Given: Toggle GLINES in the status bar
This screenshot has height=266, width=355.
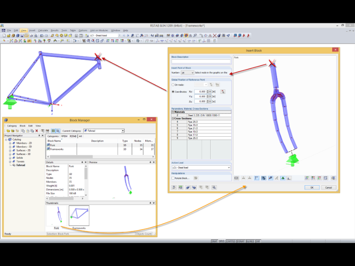Looking at the screenshot, I should (x=250, y=241).
